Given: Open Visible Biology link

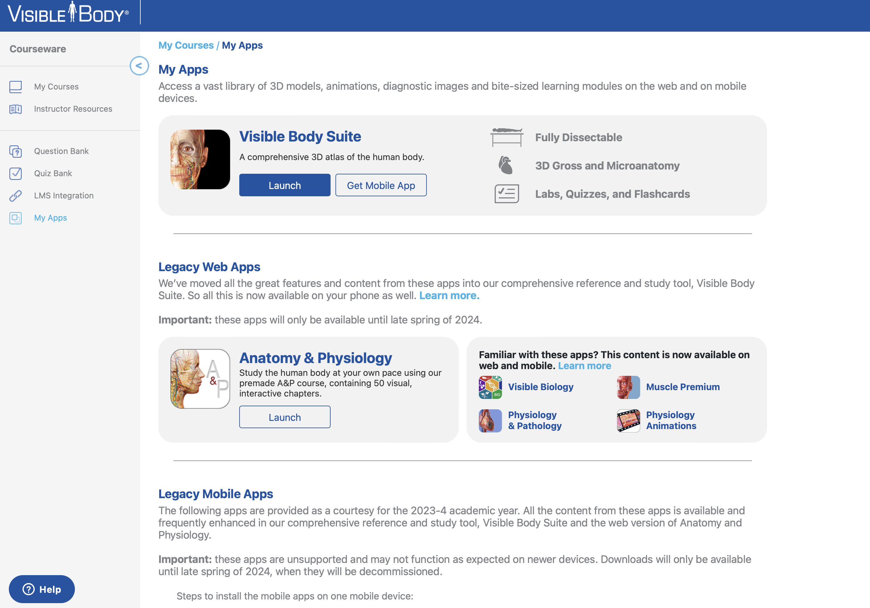Looking at the screenshot, I should click(x=541, y=387).
